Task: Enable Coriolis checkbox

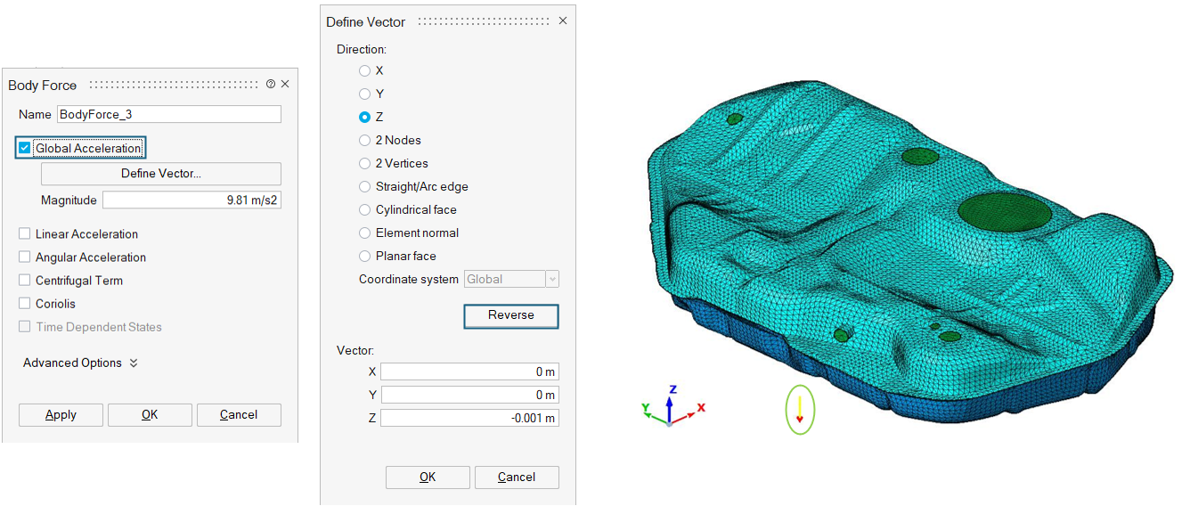Action: coord(25,304)
